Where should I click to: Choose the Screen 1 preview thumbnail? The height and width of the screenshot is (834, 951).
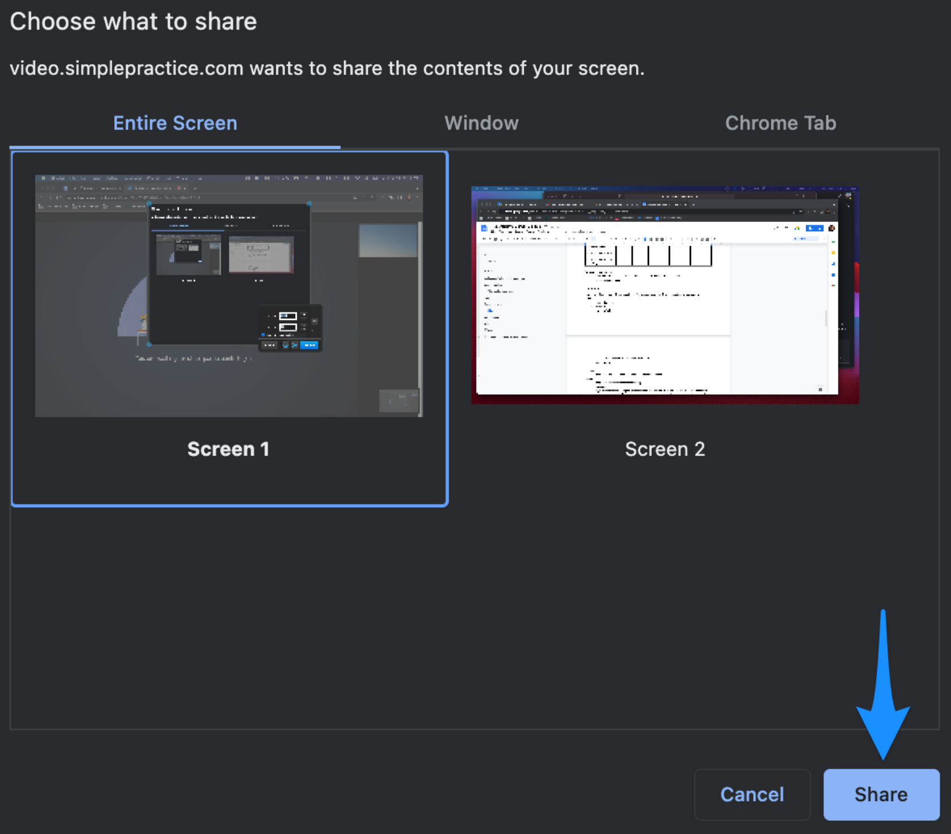(229, 295)
